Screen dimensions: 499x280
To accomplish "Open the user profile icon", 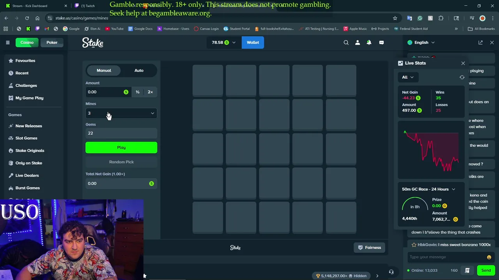I will (357, 42).
